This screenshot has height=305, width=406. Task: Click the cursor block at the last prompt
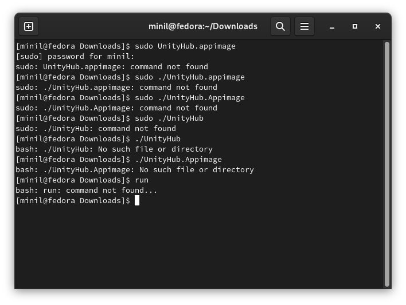(x=137, y=200)
